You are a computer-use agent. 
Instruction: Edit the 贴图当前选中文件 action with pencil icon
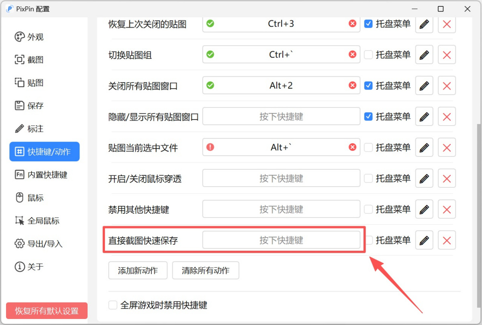(x=424, y=147)
